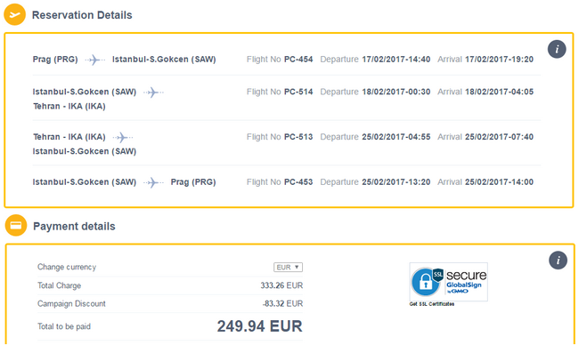Click departure time 18/02/2017-00:30

click(396, 92)
